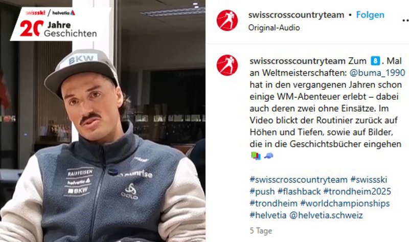
Task: Open the Original-Audio link
Action: 274,28
